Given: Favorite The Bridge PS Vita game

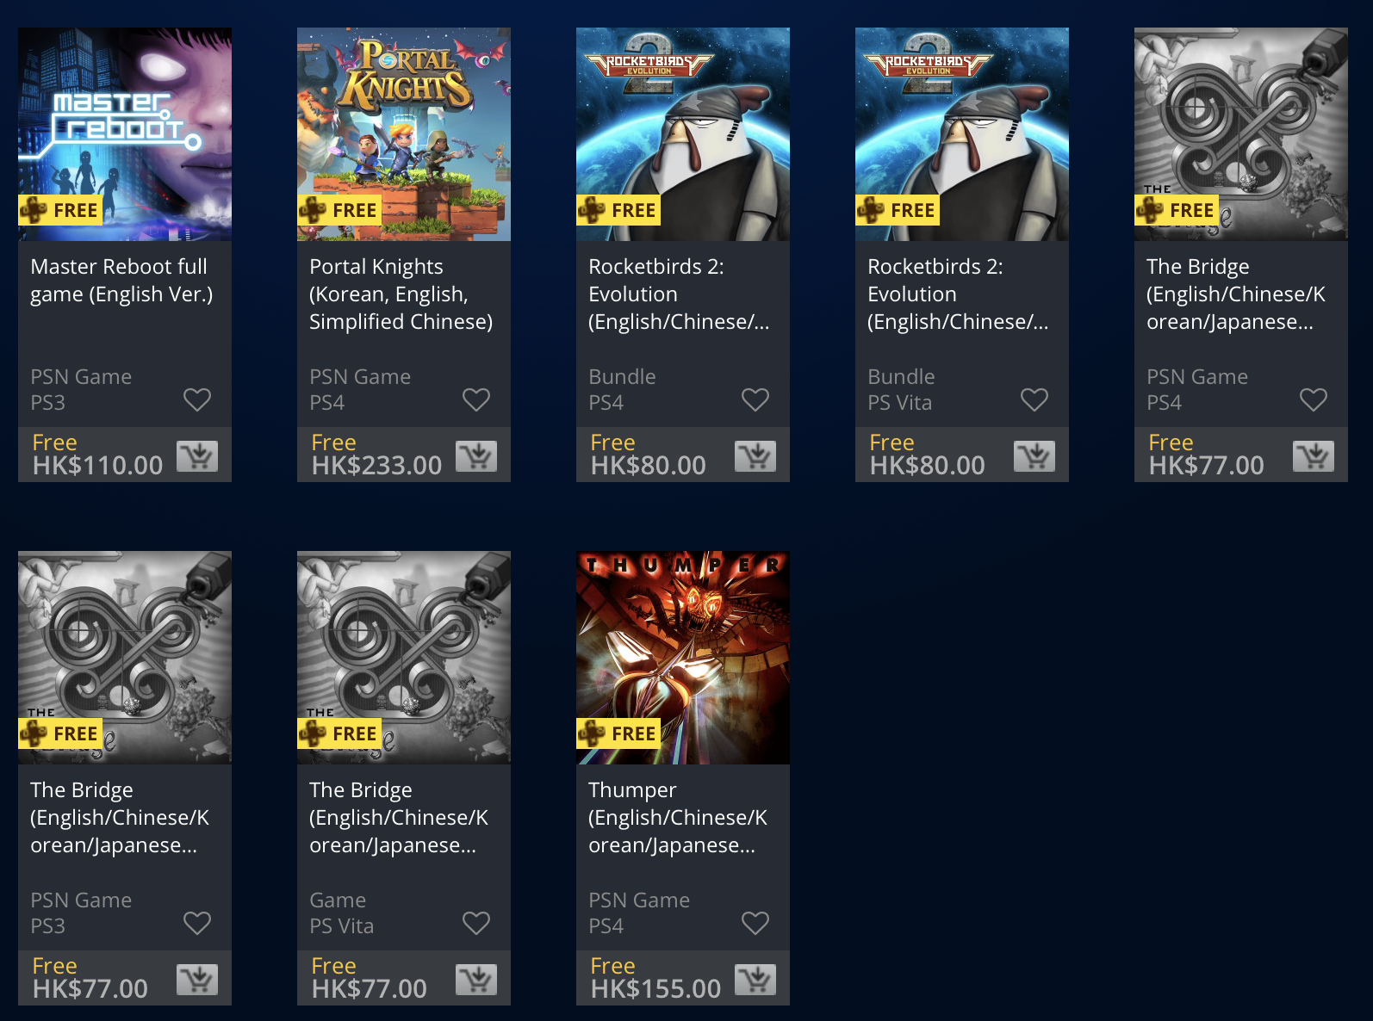Looking at the screenshot, I should 476,923.
